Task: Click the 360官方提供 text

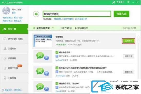Action: [61, 44]
